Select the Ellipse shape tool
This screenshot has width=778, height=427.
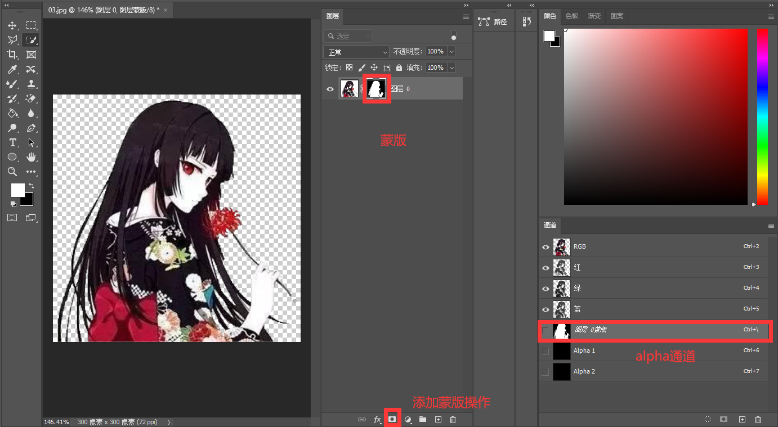point(12,157)
